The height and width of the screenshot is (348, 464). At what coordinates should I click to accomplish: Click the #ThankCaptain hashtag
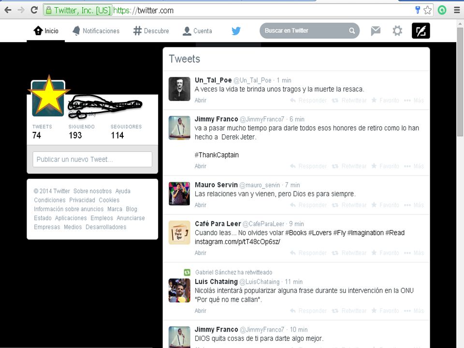(217, 155)
